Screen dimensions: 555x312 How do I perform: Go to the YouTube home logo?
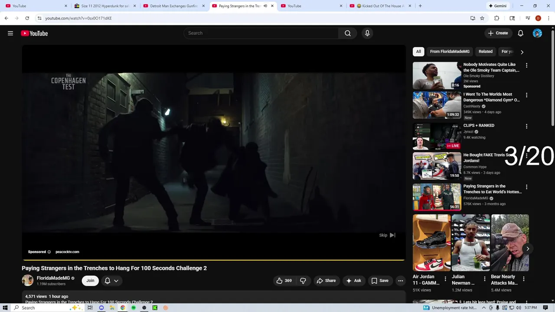click(34, 33)
